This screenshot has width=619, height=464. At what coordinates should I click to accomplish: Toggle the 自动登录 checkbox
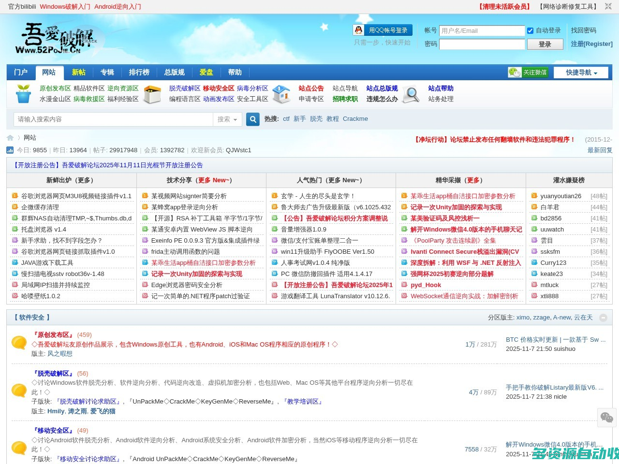pos(531,30)
